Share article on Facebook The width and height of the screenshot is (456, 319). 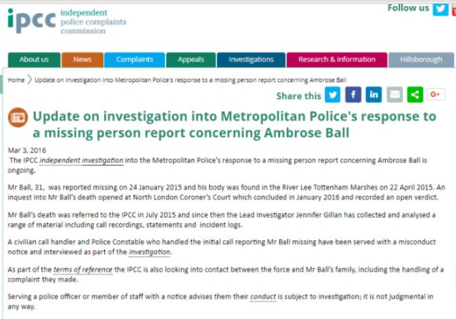tap(353, 95)
